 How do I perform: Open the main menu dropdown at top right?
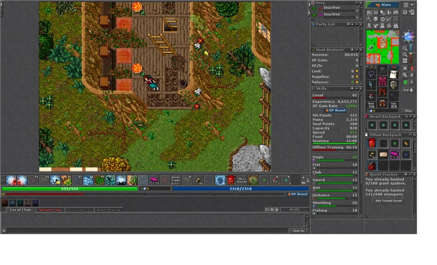408,5
